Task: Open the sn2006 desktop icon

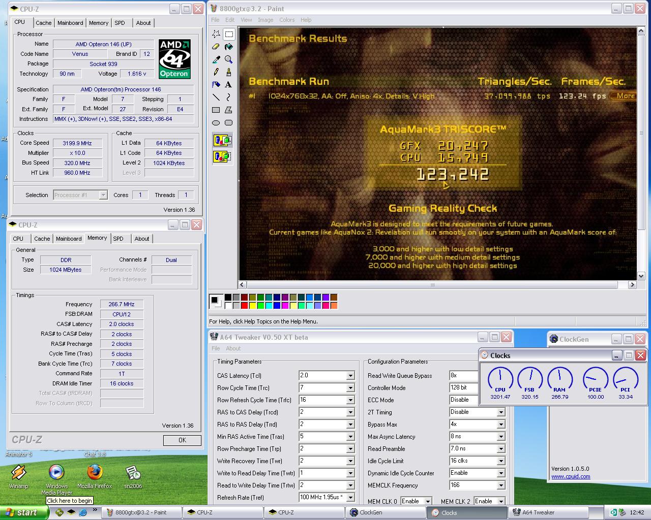Action: click(133, 477)
